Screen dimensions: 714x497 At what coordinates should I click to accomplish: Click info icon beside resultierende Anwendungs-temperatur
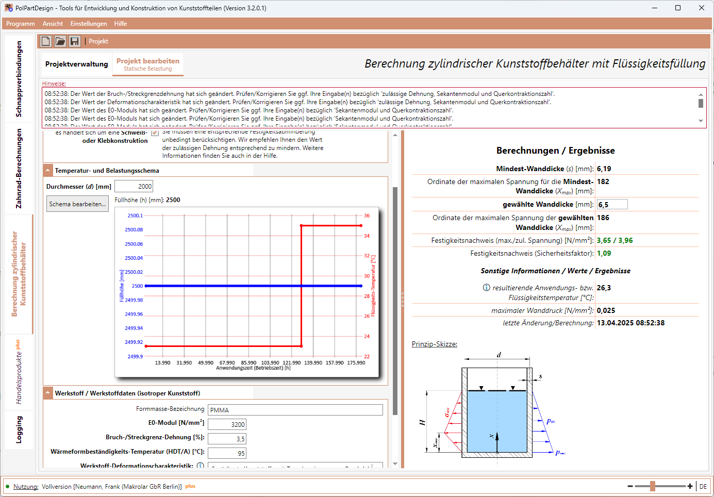tap(486, 288)
